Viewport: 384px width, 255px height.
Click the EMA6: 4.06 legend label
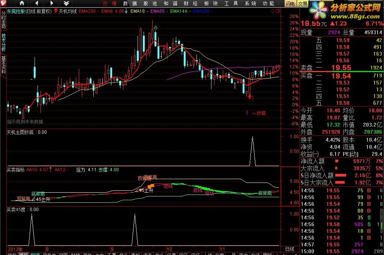point(114,11)
